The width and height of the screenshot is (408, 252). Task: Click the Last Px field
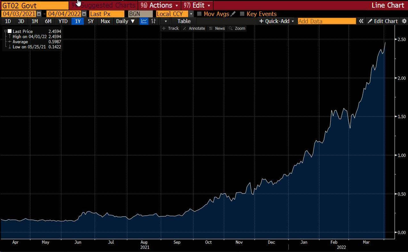point(106,14)
